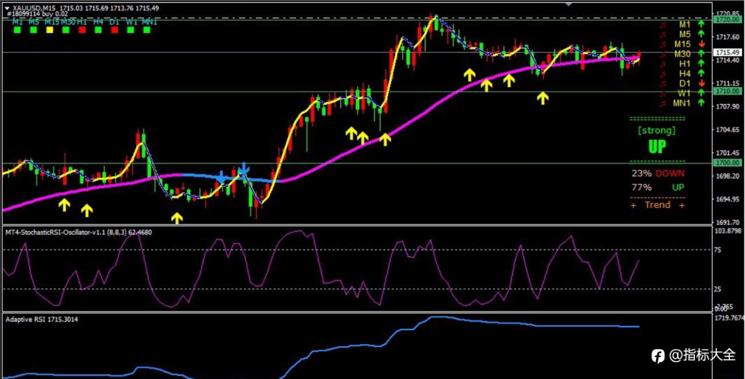Click the 23% DOWN readout
Viewport: 745px width, 379px height.
pos(658,173)
